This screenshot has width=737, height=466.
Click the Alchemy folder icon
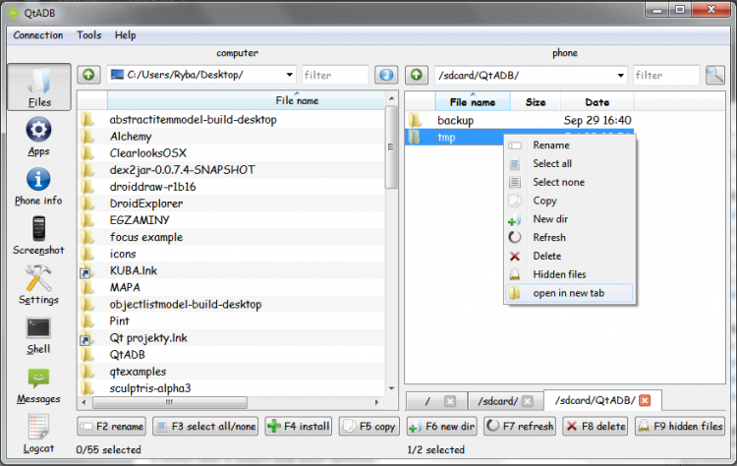tap(86, 137)
